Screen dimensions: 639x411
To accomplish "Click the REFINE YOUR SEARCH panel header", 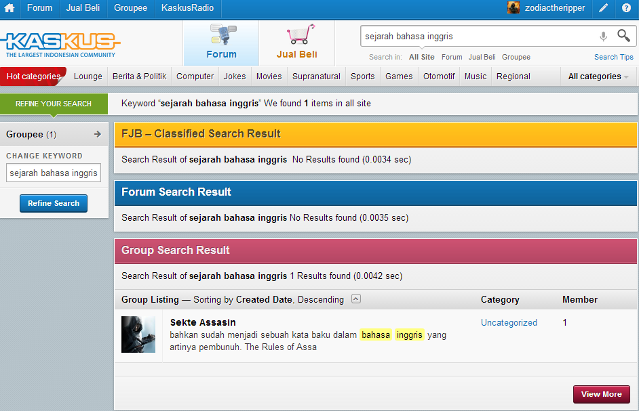I will click(x=54, y=104).
